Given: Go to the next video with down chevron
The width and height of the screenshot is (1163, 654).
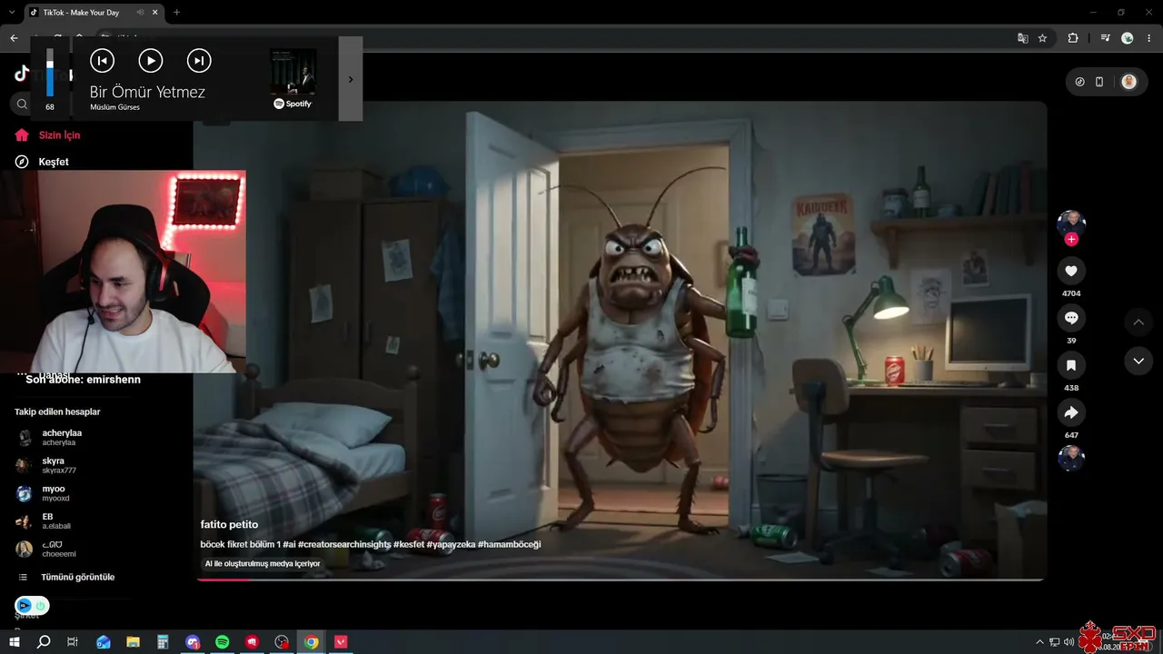Looking at the screenshot, I should 1138,361.
